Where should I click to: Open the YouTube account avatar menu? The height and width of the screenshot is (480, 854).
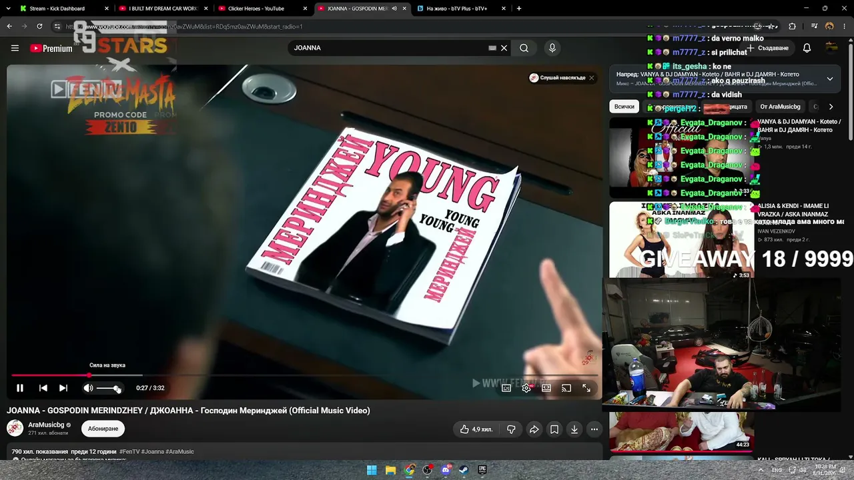[831, 47]
